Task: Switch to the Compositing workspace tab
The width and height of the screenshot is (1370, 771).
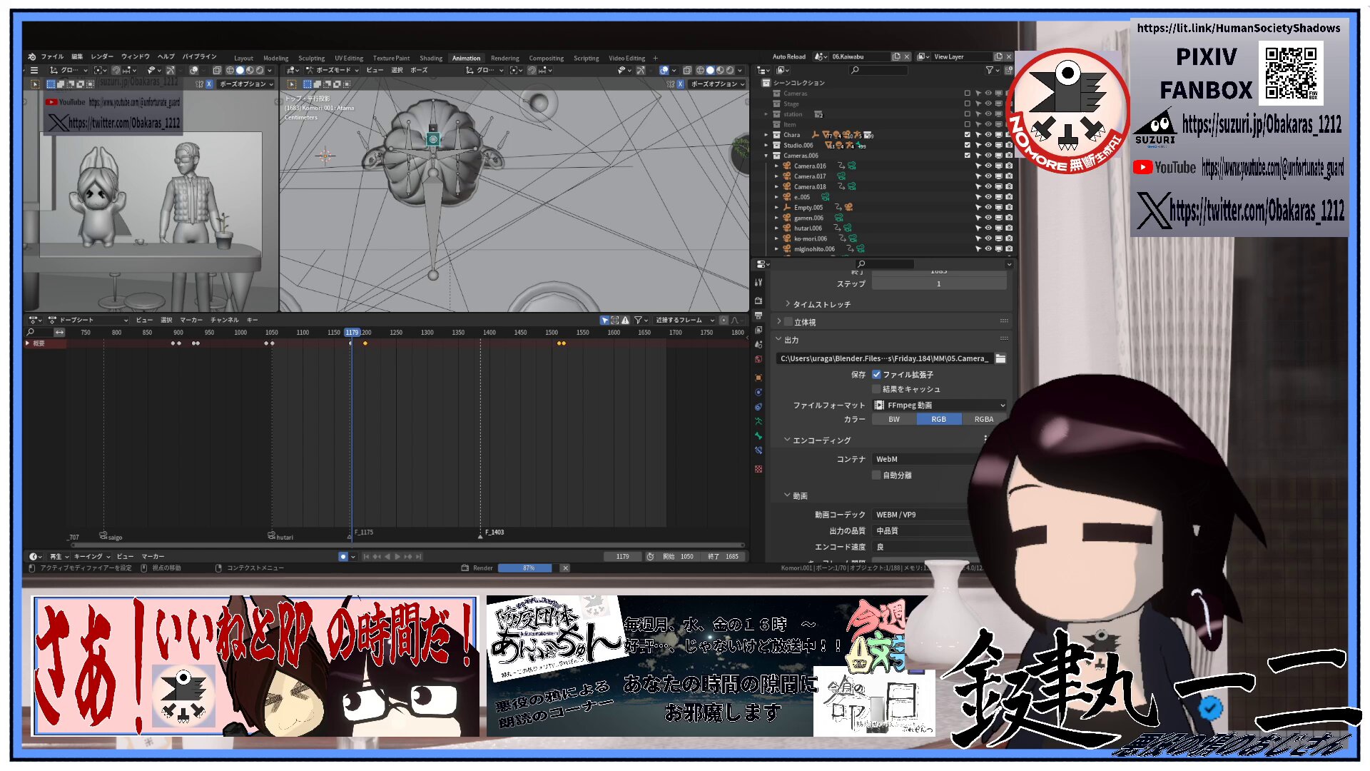Action: click(546, 59)
